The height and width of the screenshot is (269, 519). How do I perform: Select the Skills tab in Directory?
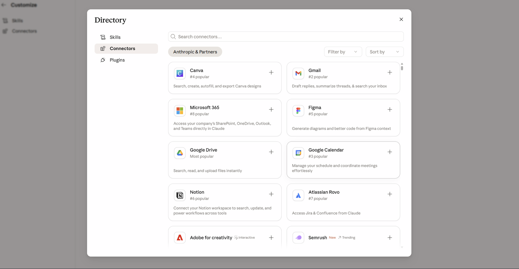tap(126, 37)
